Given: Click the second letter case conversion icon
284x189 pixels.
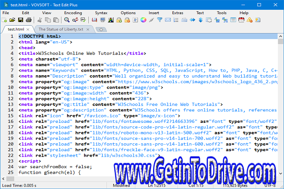Looking at the screenshot, I should click(225, 20).
